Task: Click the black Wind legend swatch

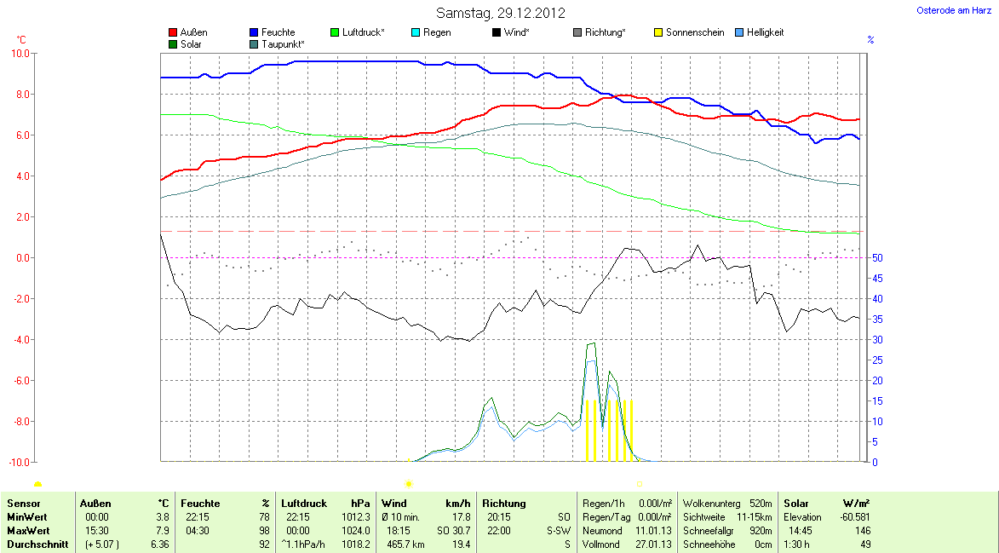Action: pyautogui.click(x=497, y=33)
